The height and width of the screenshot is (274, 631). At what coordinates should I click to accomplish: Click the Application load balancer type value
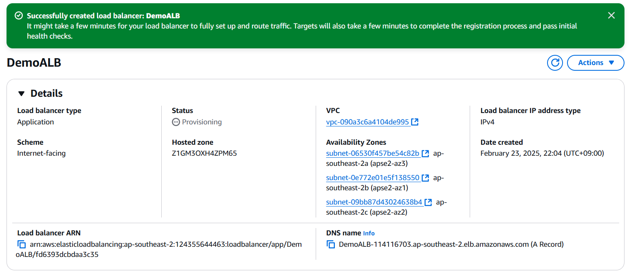pos(35,122)
